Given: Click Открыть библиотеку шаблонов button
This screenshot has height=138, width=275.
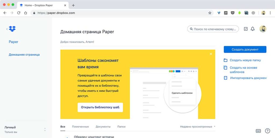Looking at the screenshot, I should pyautogui.click(x=100, y=107).
